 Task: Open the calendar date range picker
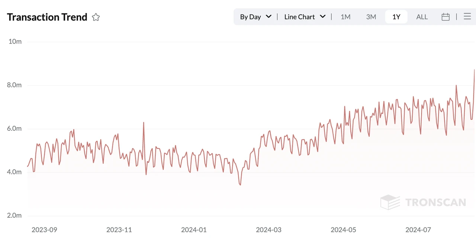pyautogui.click(x=446, y=17)
